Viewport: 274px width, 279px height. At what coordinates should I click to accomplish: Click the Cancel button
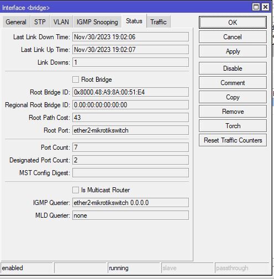coord(233,37)
